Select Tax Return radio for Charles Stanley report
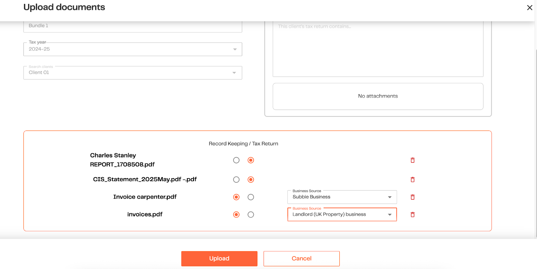 pos(251,160)
